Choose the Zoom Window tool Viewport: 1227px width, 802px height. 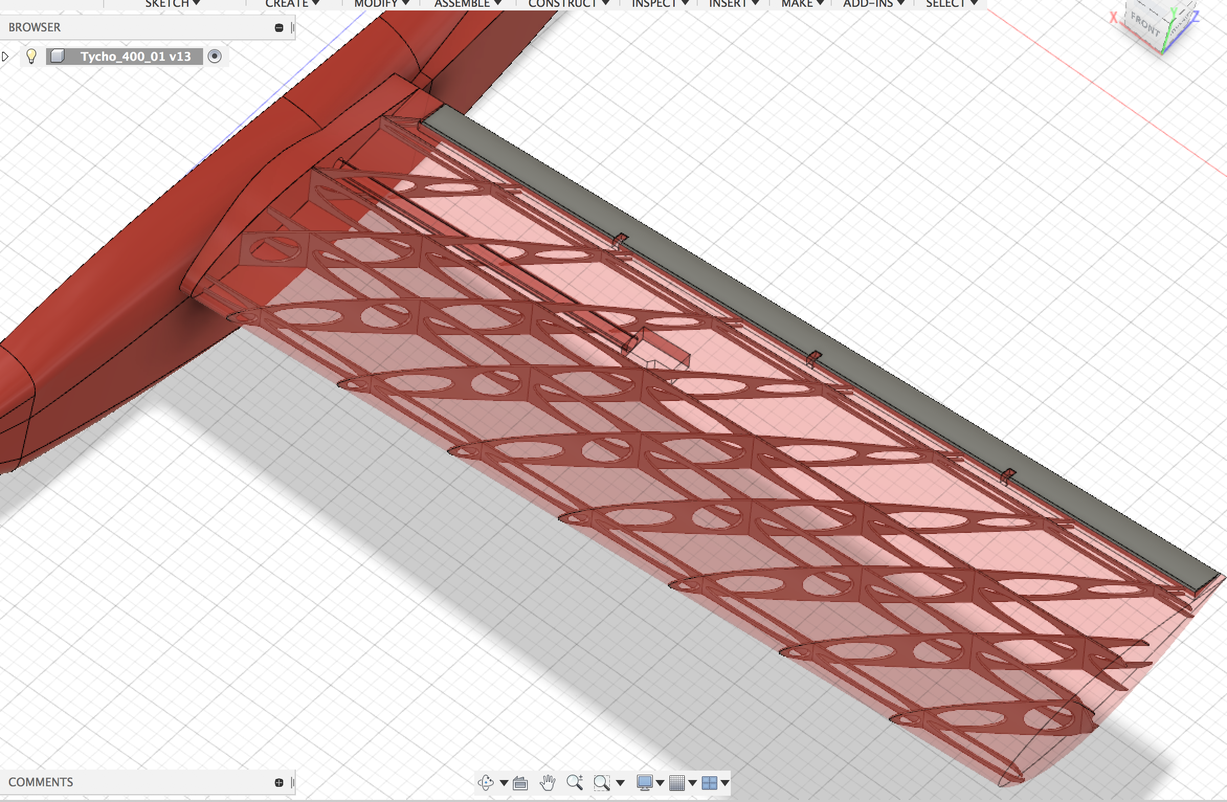coord(601,783)
